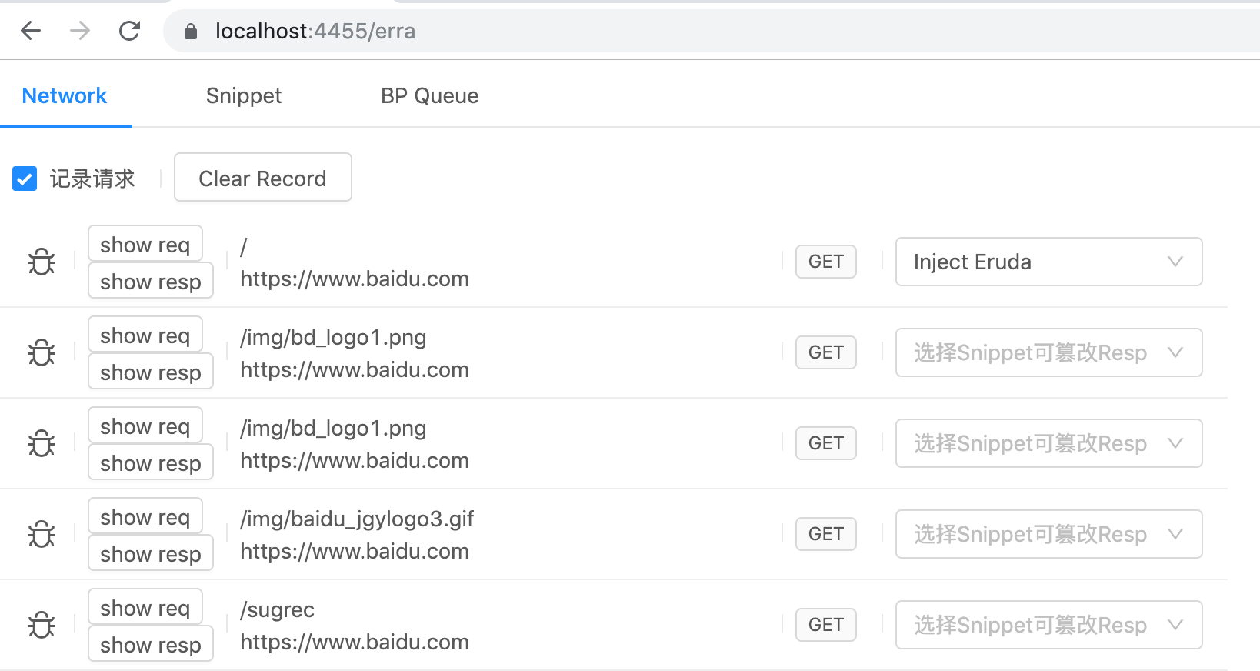1260x671 pixels.
Task: Open the BP Queue tab
Action: [429, 95]
